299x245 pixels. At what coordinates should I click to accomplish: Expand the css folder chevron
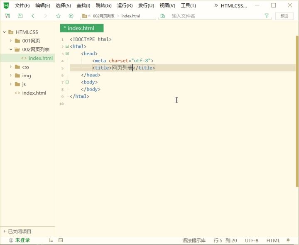pyautogui.click(x=11, y=67)
